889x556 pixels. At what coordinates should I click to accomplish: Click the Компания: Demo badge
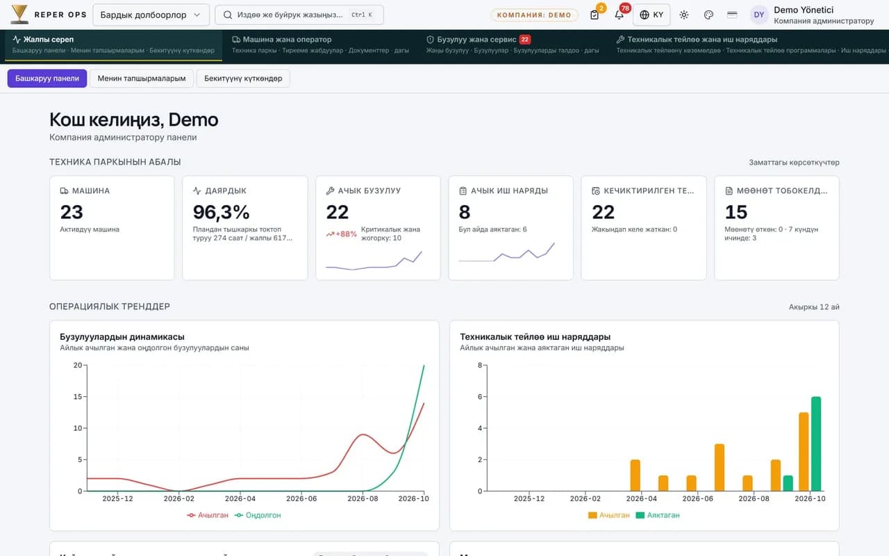coord(534,15)
